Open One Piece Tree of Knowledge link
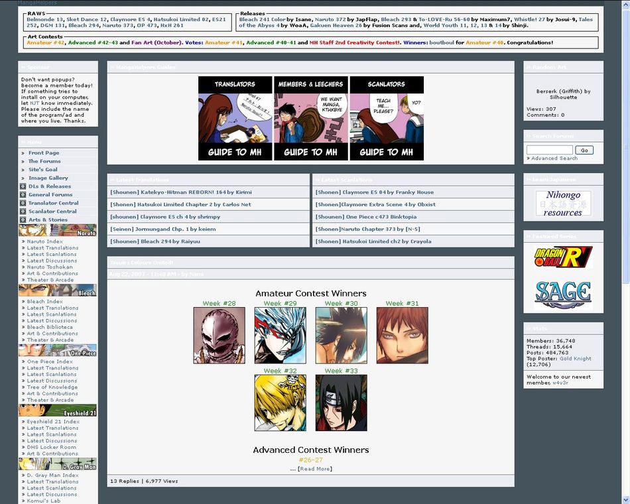 click(52, 387)
